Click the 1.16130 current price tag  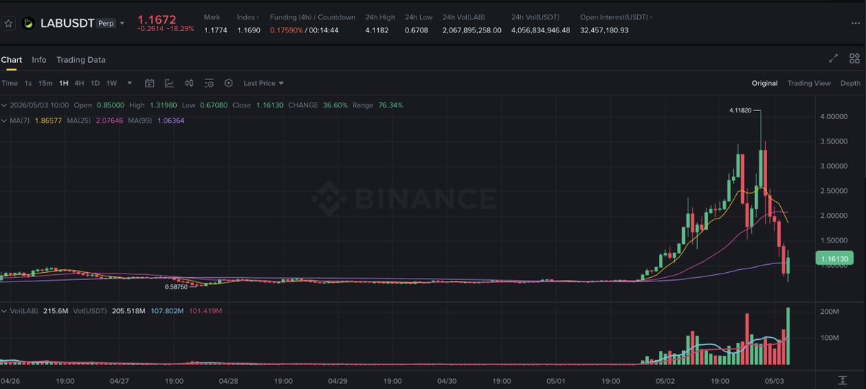834,258
